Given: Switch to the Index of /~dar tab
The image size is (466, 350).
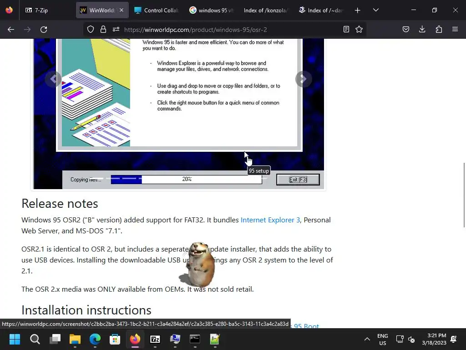Looking at the screenshot, I should coord(321,10).
